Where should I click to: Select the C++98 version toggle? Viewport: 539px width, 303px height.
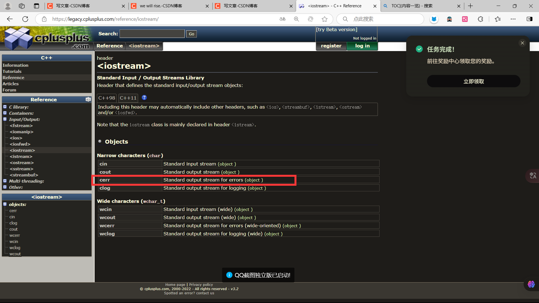[107, 98]
